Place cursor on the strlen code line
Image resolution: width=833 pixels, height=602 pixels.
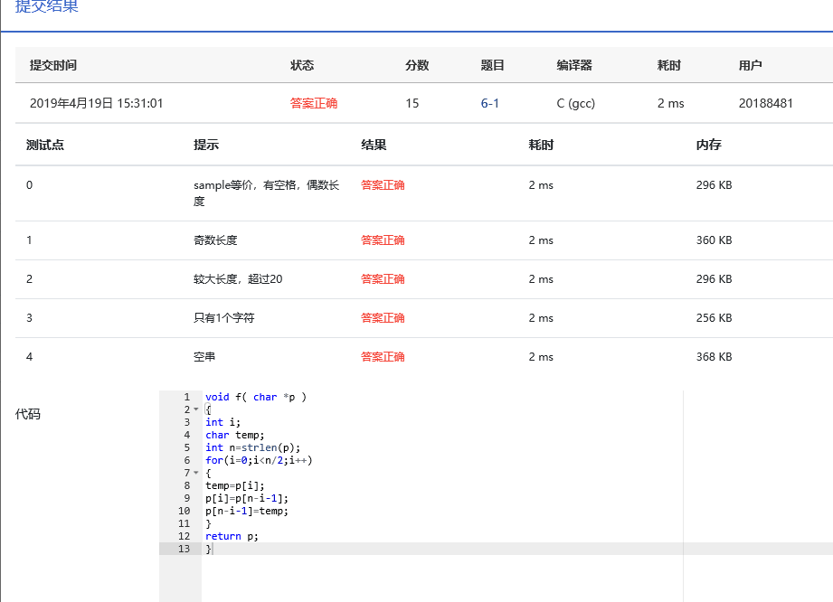pos(252,447)
